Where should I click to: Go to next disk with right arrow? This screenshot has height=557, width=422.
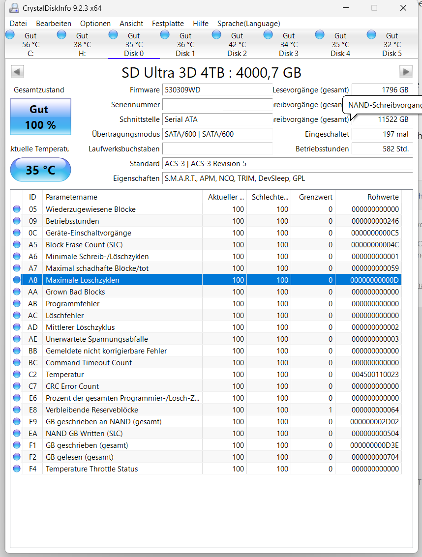[x=406, y=71]
